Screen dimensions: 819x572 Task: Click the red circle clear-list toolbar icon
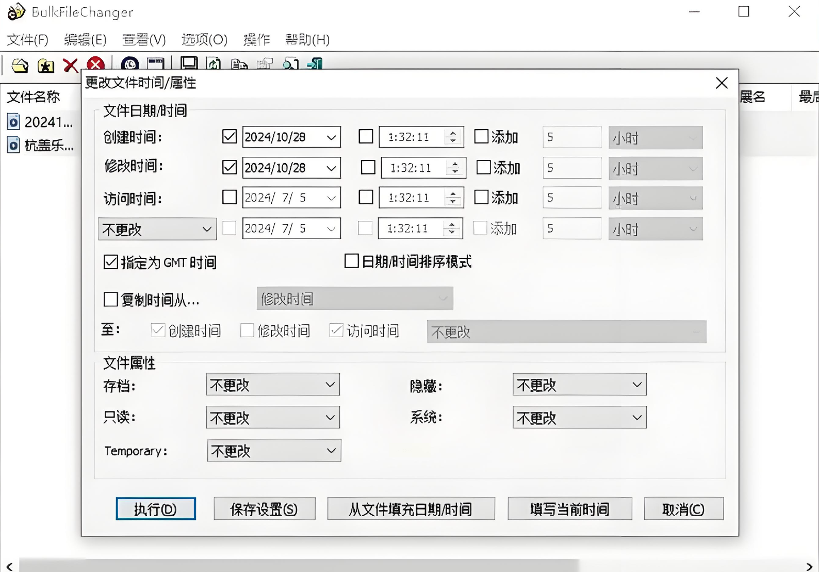95,65
